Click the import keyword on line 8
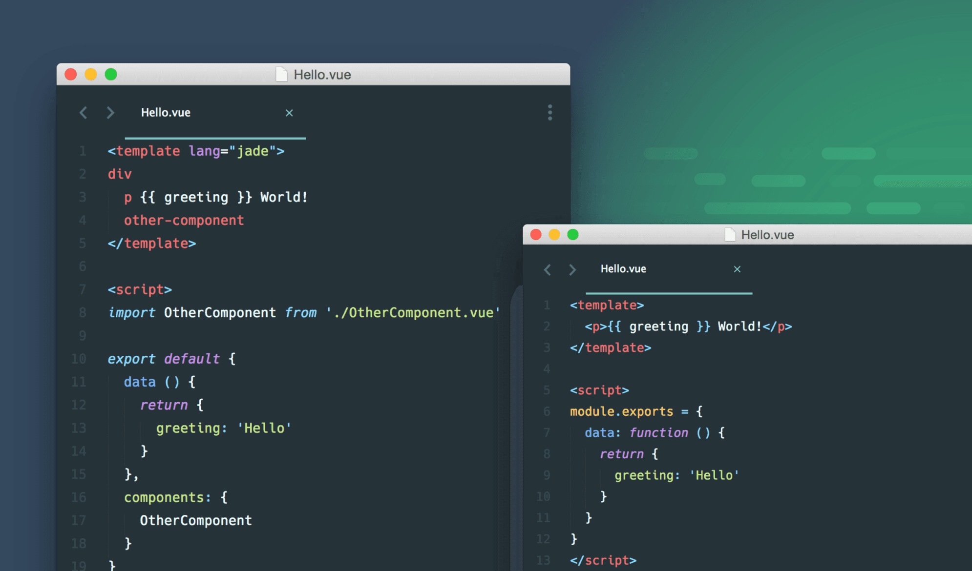The height and width of the screenshot is (571, 972). (x=131, y=313)
